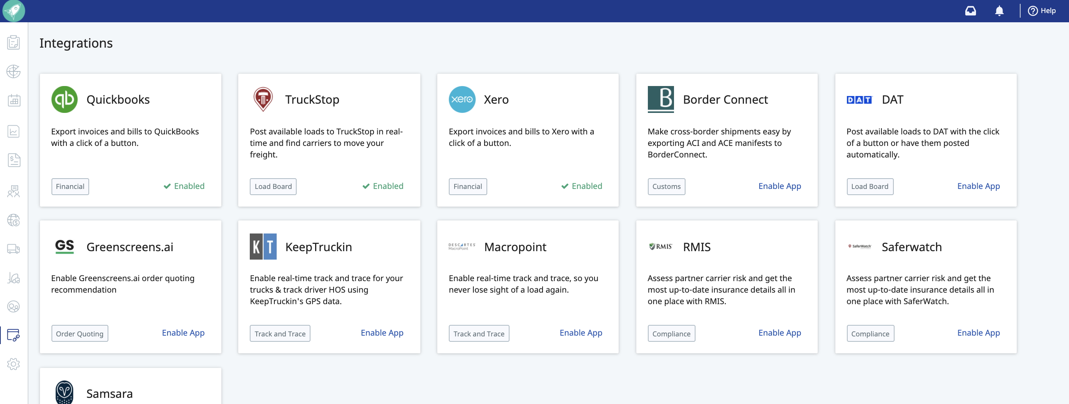
Task: Click the DAT logo
Action: pyautogui.click(x=860, y=99)
